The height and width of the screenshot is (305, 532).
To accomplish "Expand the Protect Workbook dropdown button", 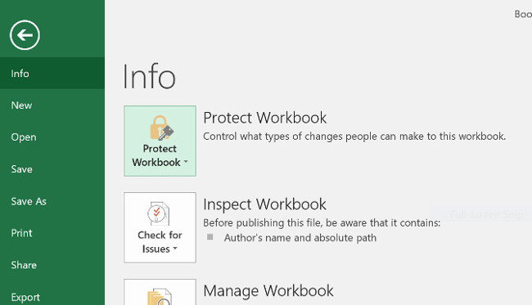I will [160, 141].
